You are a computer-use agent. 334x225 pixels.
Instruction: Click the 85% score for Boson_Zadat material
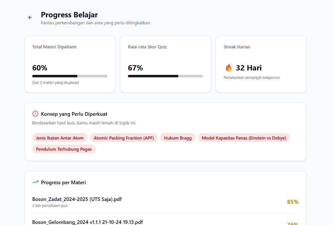click(293, 202)
